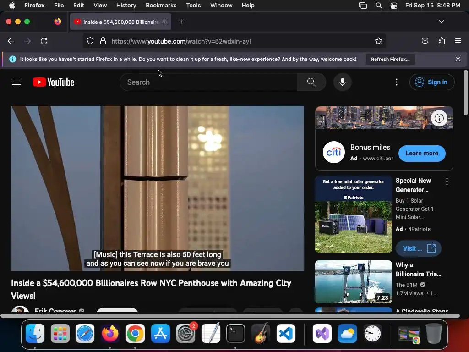Open the Extensions puzzle icon
Viewport: 469px width, 352px height.
coord(442,41)
